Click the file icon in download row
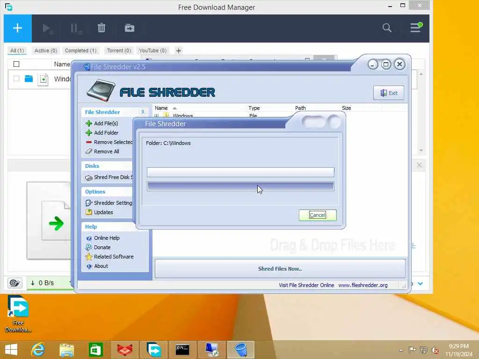The height and width of the screenshot is (359, 479). [43, 79]
